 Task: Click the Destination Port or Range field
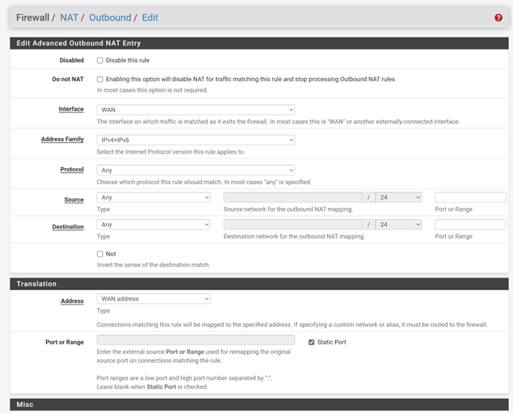(471, 225)
